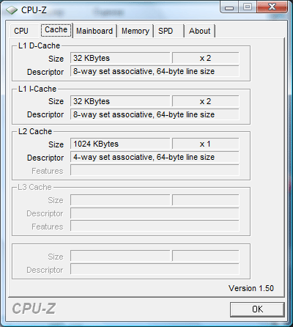The height and width of the screenshot is (327, 293).
Task: Click the empty L2 Cache Features field
Action: click(155, 170)
